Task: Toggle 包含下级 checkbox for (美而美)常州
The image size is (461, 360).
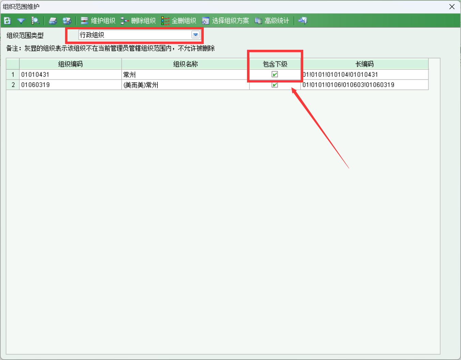Action: click(275, 85)
